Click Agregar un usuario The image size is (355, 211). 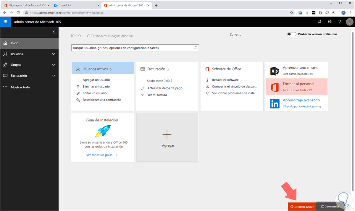click(x=96, y=80)
